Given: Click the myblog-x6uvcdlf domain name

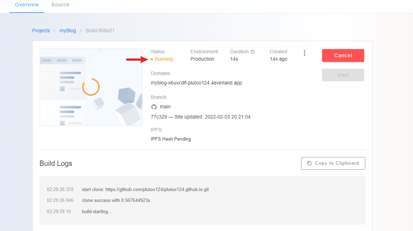Looking at the screenshot, I should (x=196, y=83).
